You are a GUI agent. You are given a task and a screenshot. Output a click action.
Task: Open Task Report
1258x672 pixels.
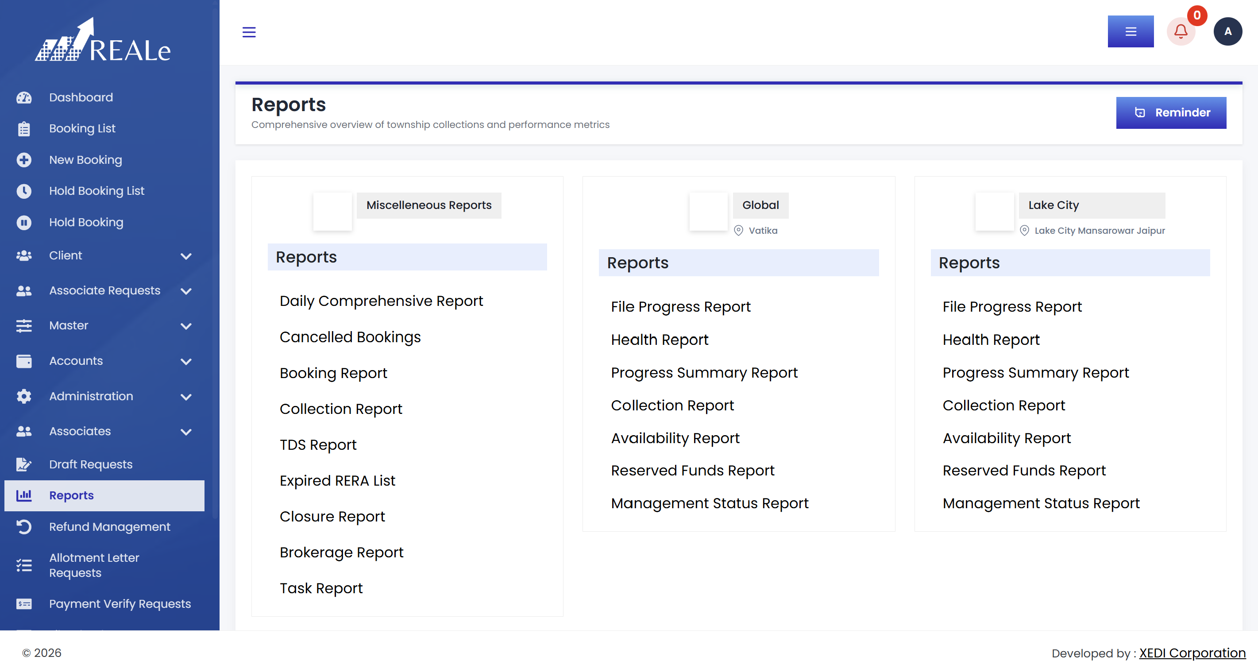coord(321,588)
